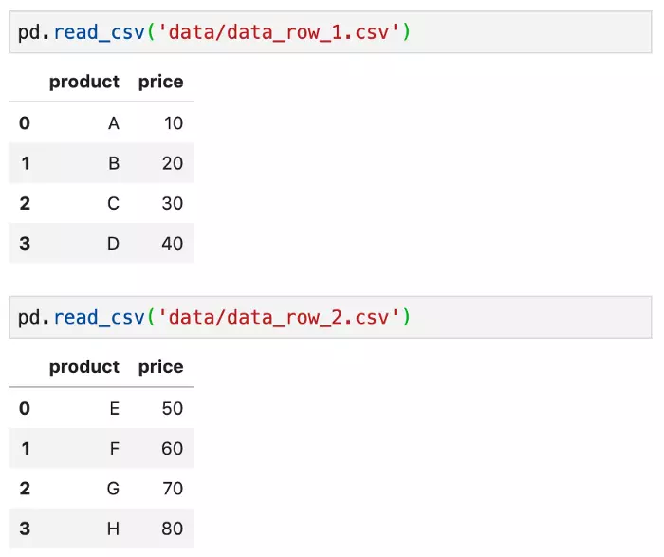This screenshot has height=557, width=664.
Task: Select the cell containing product G
Action: click(114, 489)
